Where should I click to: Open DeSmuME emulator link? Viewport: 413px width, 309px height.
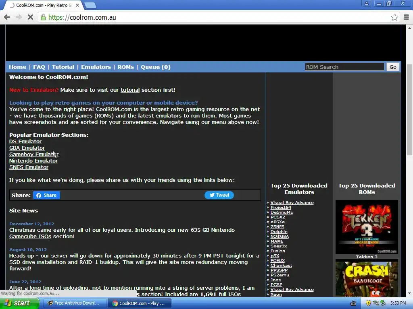[282, 212]
